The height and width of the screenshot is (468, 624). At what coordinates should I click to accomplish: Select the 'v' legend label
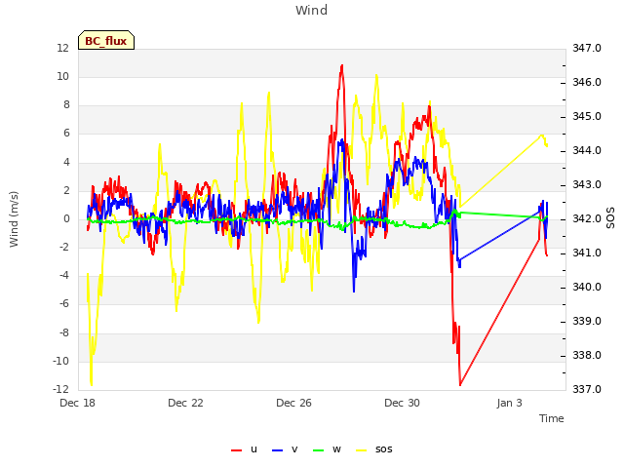click(294, 449)
